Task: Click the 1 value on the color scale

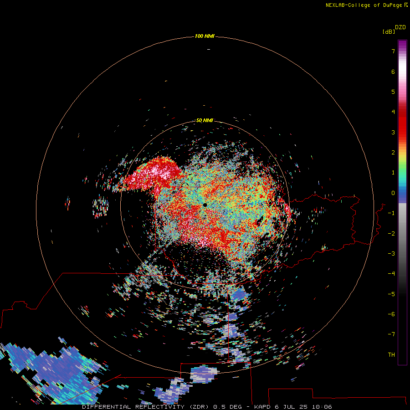Action: tap(393, 173)
